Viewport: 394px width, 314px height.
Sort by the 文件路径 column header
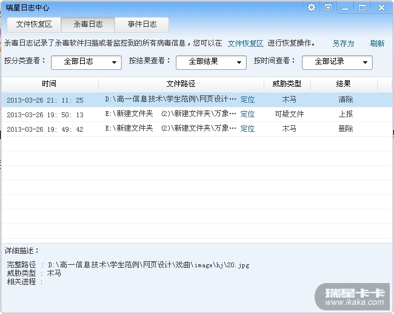[181, 84]
